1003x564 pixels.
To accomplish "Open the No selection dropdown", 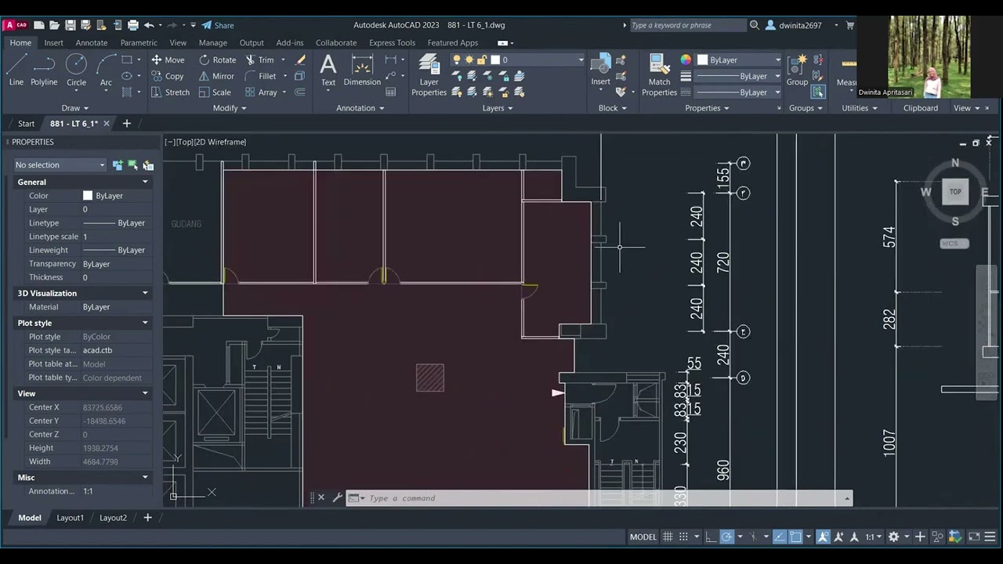I will click(x=60, y=164).
